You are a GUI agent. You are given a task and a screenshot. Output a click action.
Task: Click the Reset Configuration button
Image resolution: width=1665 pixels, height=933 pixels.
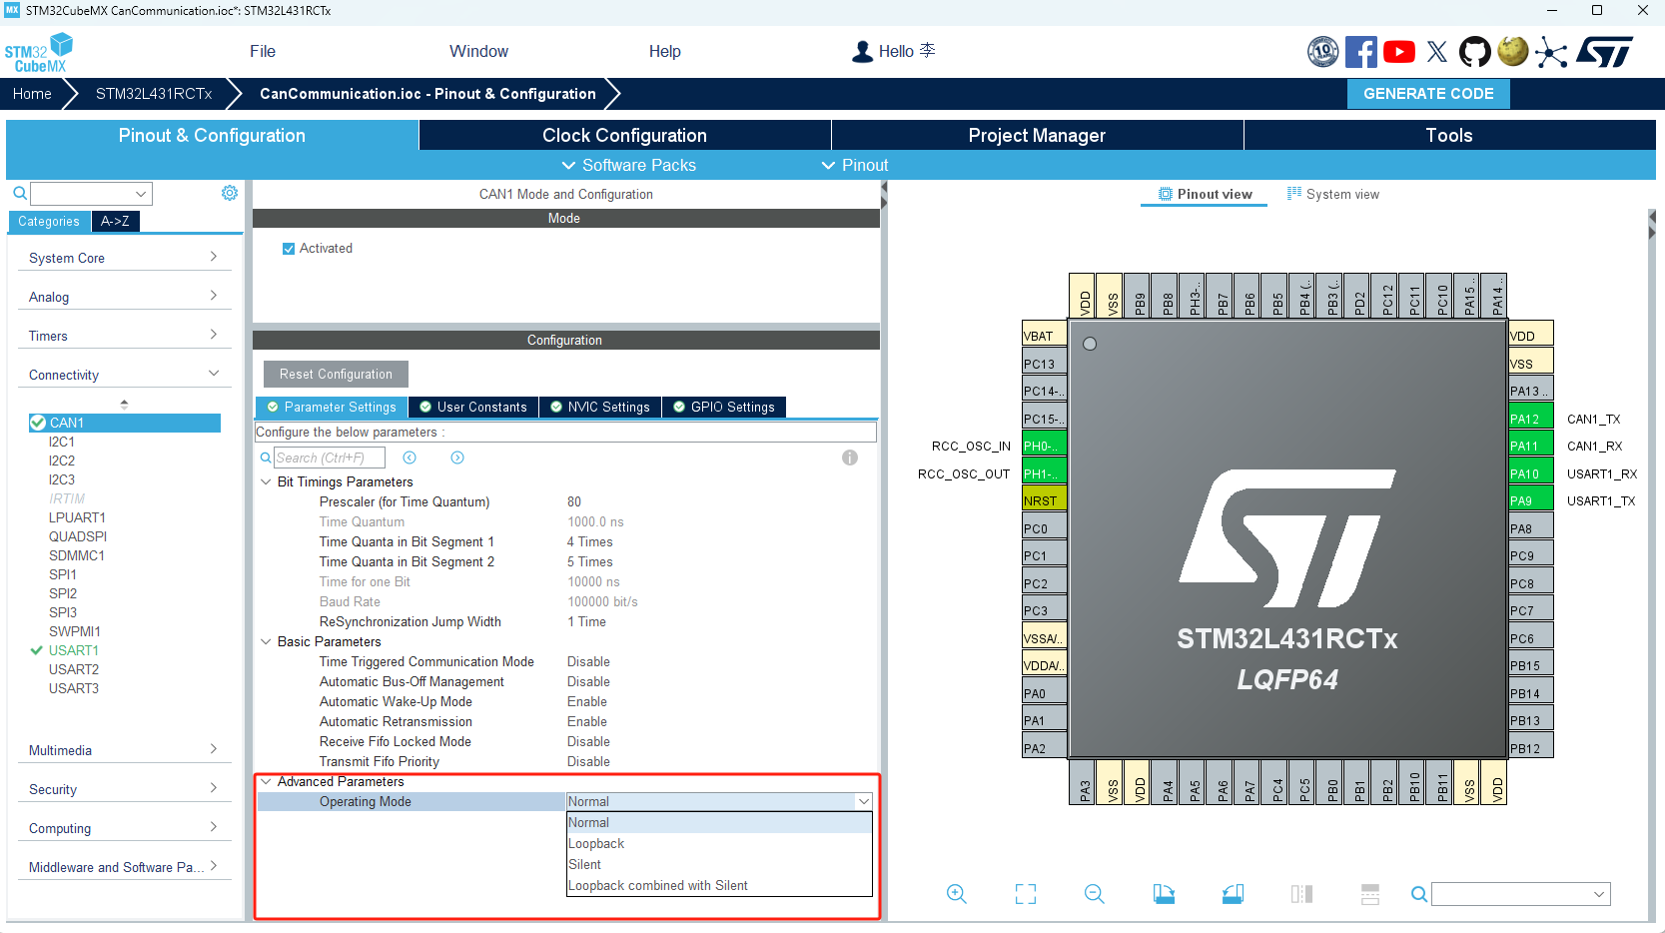(x=336, y=374)
